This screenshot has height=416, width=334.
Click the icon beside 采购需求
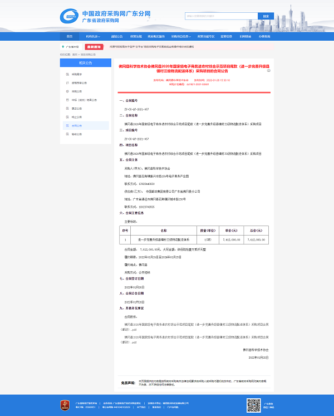(67, 74)
